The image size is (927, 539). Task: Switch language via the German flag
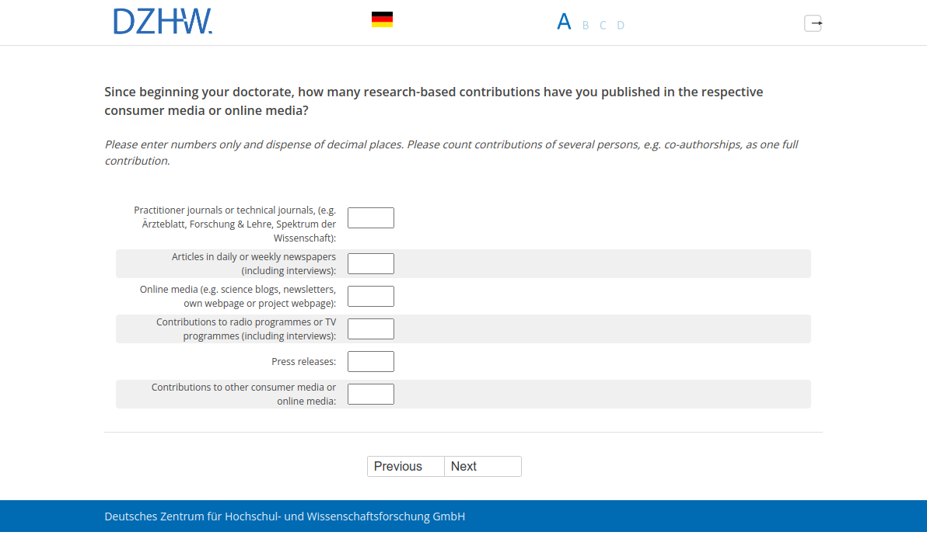click(382, 20)
